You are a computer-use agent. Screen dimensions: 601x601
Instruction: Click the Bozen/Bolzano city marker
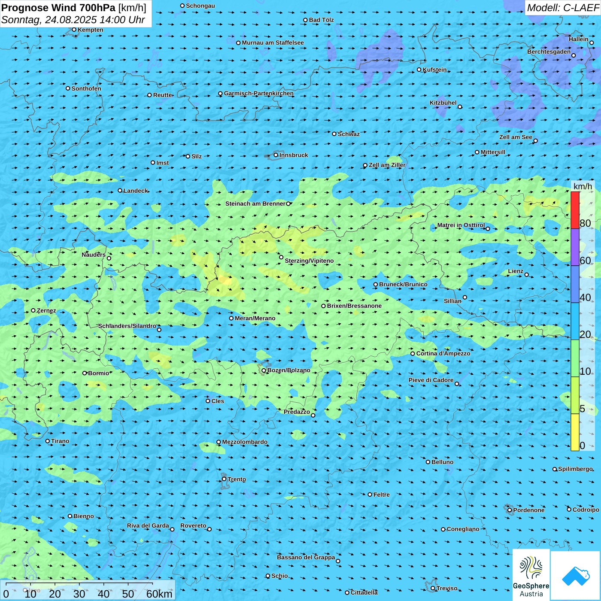click(x=264, y=370)
